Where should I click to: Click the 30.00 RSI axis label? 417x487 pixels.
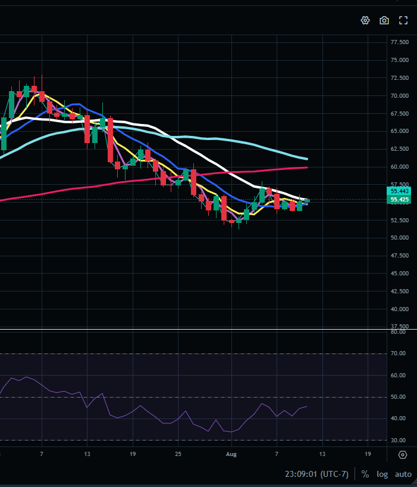point(398,441)
